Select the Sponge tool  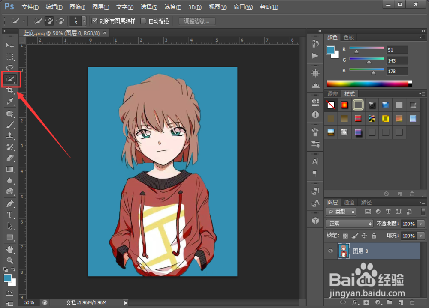10,191
